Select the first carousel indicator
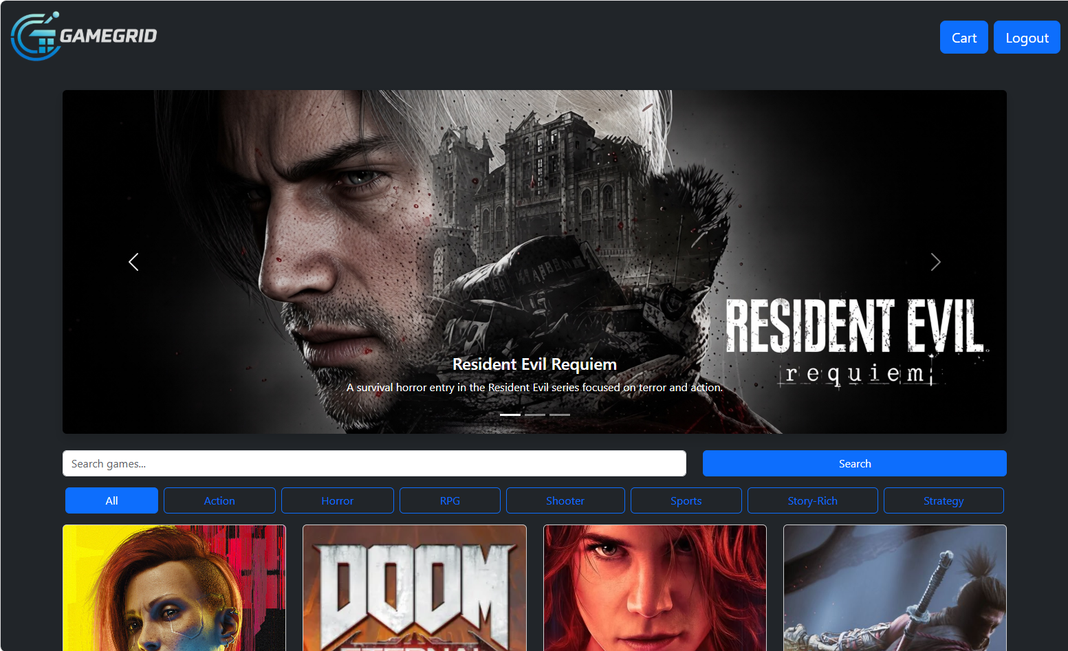The height and width of the screenshot is (651, 1068). pos(510,415)
